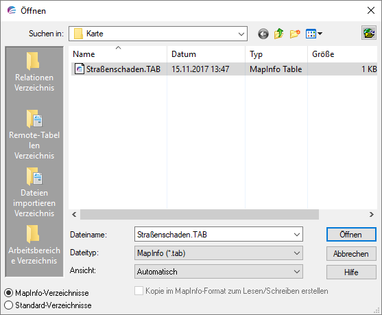The width and height of the screenshot is (382, 315).
Task: Click the MapInfo directory icon at top right
Action: tap(369, 33)
